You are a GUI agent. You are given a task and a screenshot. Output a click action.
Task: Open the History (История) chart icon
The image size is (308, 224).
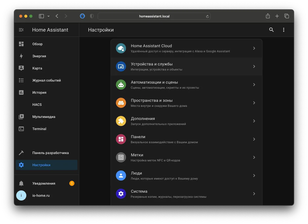tap(21, 92)
